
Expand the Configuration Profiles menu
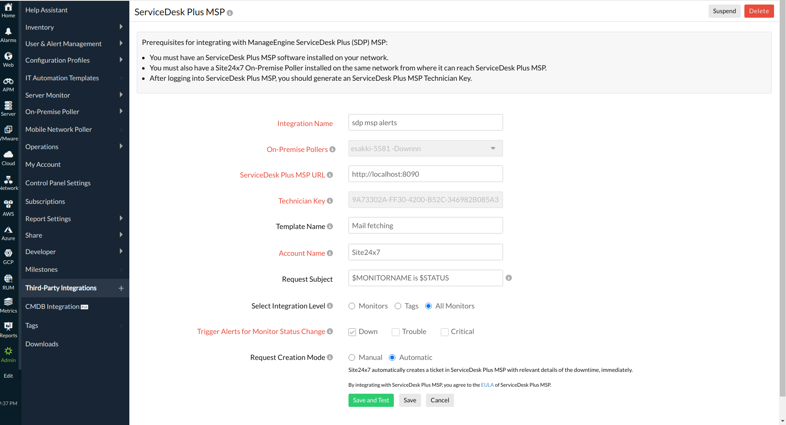coord(58,60)
